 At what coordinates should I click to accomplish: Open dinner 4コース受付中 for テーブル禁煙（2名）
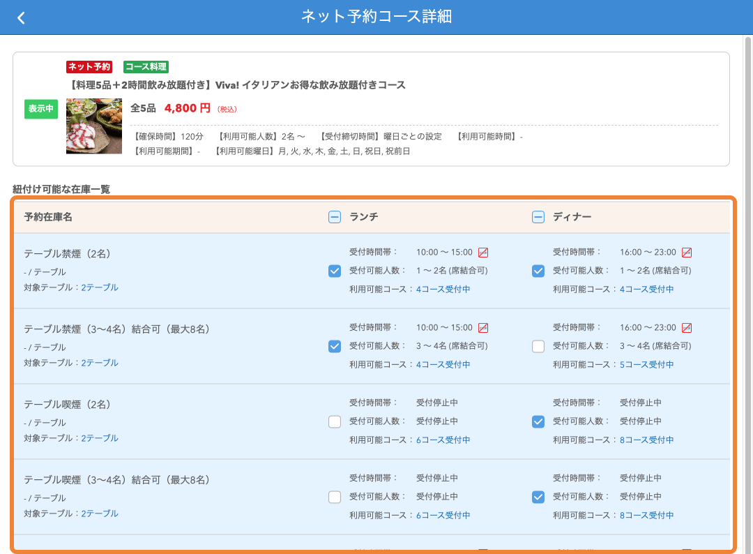click(x=646, y=290)
